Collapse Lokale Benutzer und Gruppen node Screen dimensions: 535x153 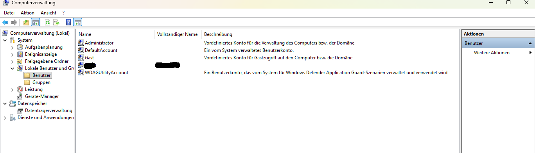point(12,68)
